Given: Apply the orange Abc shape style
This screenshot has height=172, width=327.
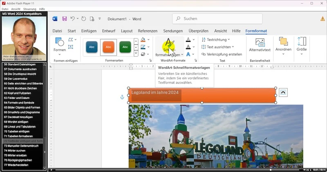Looking at the screenshot, I should pos(108,47).
